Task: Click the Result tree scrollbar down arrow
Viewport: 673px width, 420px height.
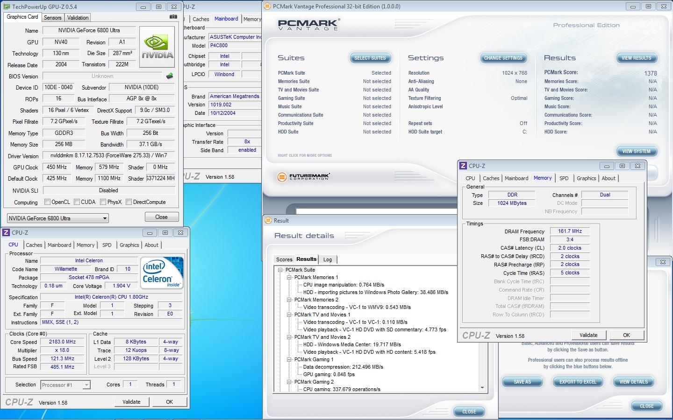Action: (482, 388)
